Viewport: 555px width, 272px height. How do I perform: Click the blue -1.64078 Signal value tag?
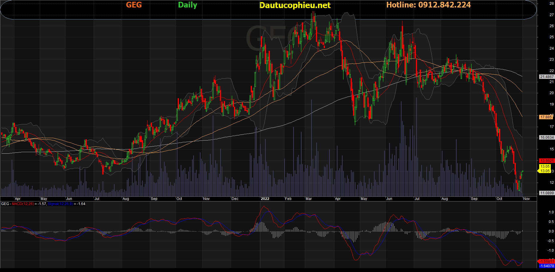point(547,266)
